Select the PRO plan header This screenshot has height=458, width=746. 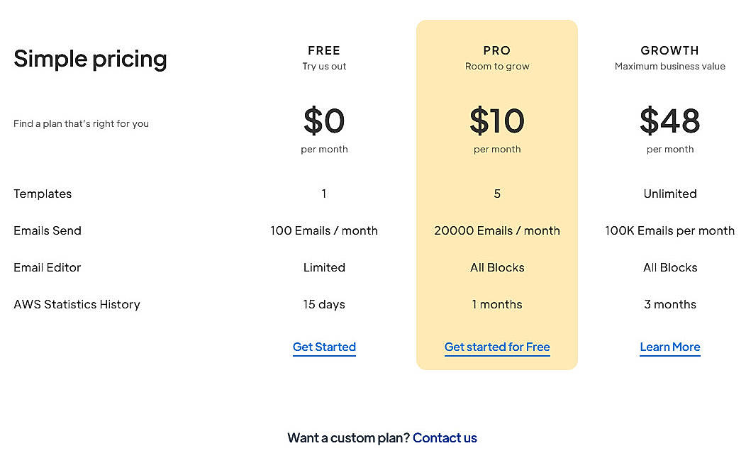pos(496,50)
